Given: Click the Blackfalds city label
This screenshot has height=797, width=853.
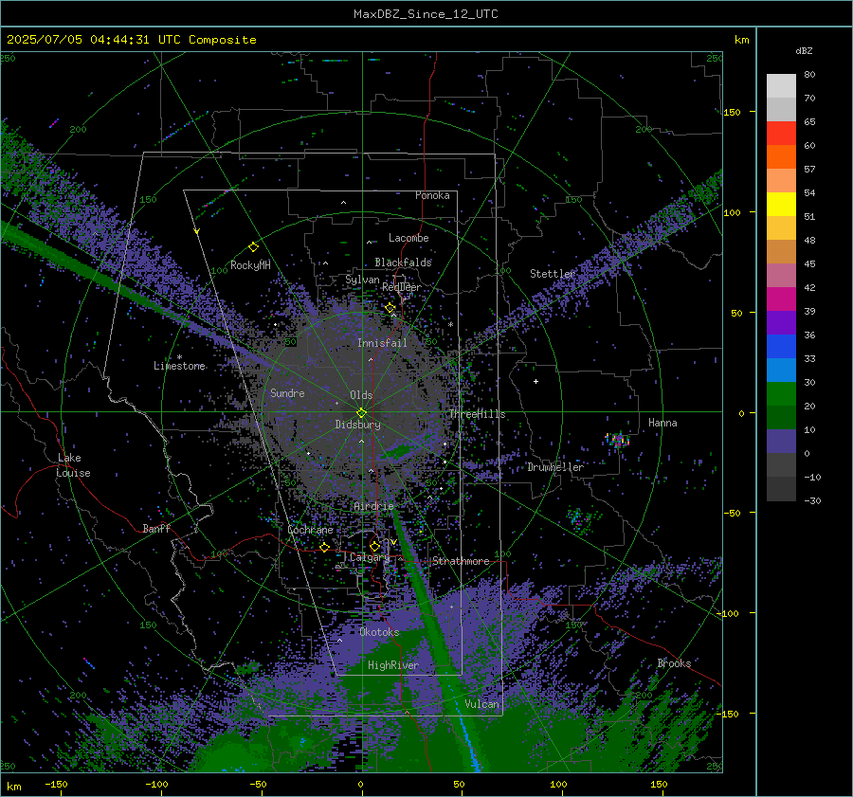Looking at the screenshot, I should pos(403,263).
